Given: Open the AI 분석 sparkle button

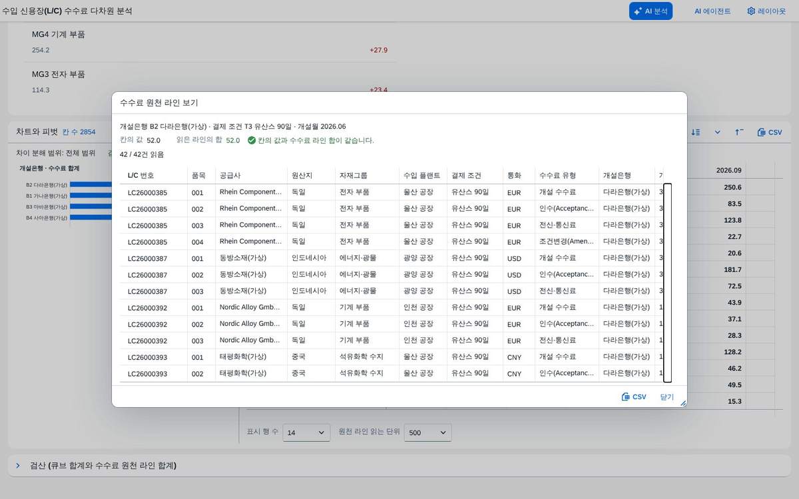Looking at the screenshot, I should pos(651,11).
